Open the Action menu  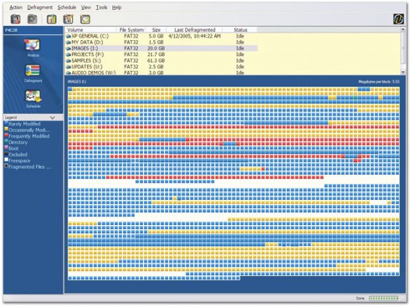coord(16,7)
